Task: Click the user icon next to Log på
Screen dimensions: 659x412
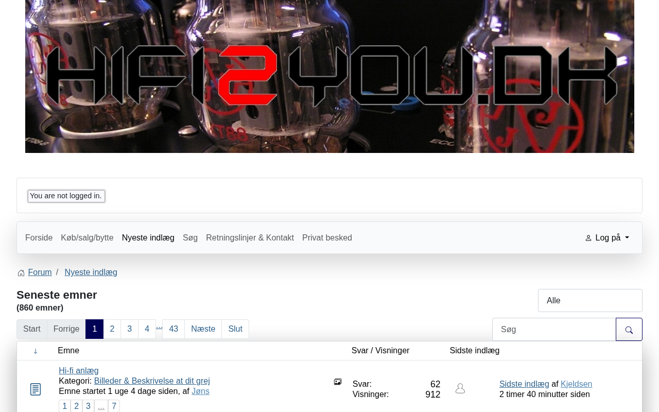Action: (x=588, y=238)
